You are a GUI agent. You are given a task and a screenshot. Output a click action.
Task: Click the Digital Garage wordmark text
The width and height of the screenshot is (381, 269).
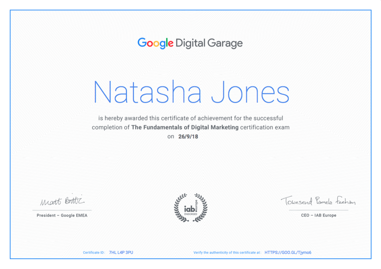click(209, 44)
